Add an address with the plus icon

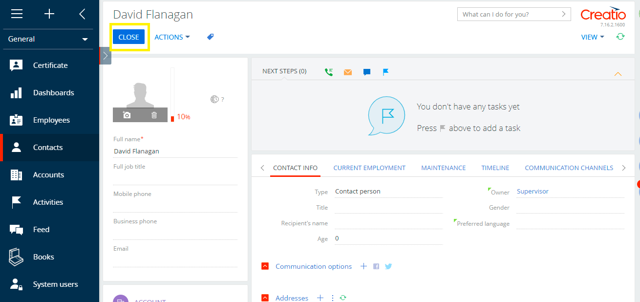pos(320,298)
